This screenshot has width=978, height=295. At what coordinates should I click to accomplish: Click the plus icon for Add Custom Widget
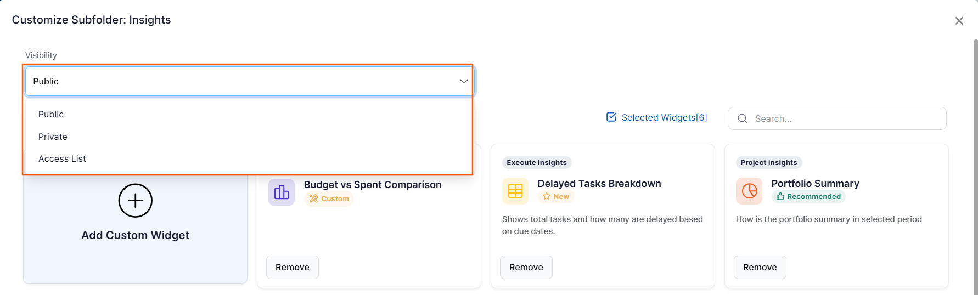tap(135, 201)
